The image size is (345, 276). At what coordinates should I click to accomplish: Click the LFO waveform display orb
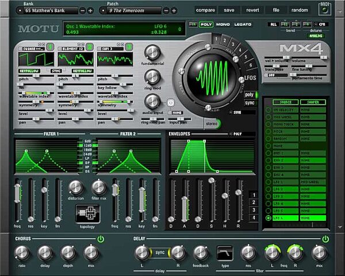click(x=212, y=78)
